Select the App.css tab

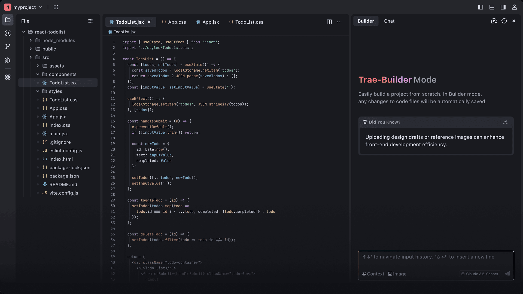pyautogui.click(x=177, y=22)
